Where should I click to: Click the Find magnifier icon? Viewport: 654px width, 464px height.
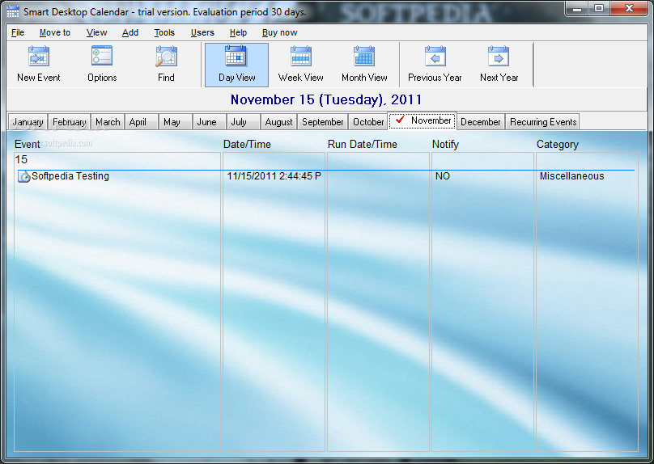click(166, 57)
